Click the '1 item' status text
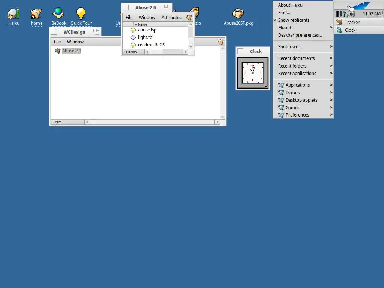The width and height of the screenshot is (384, 288). click(57, 122)
